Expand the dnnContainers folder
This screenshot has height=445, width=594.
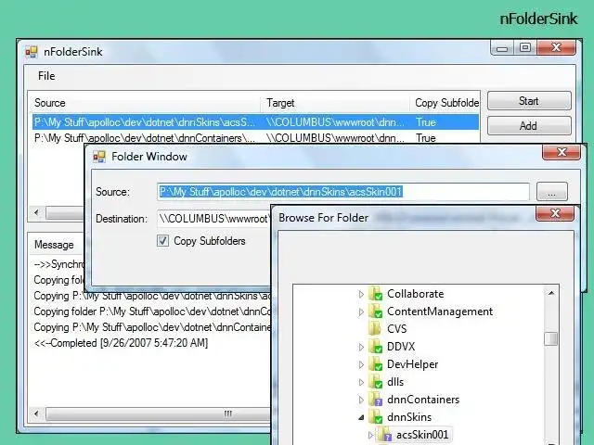click(x=361, y=400)
